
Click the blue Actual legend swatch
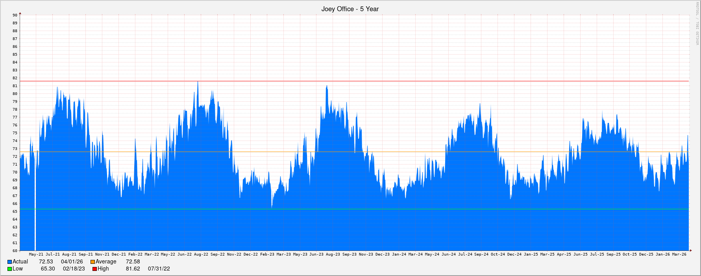[10, 262]
